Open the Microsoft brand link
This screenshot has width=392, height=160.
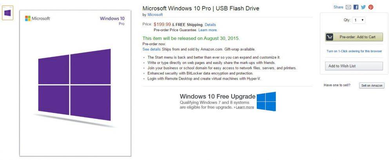click(x=155, y=15)
